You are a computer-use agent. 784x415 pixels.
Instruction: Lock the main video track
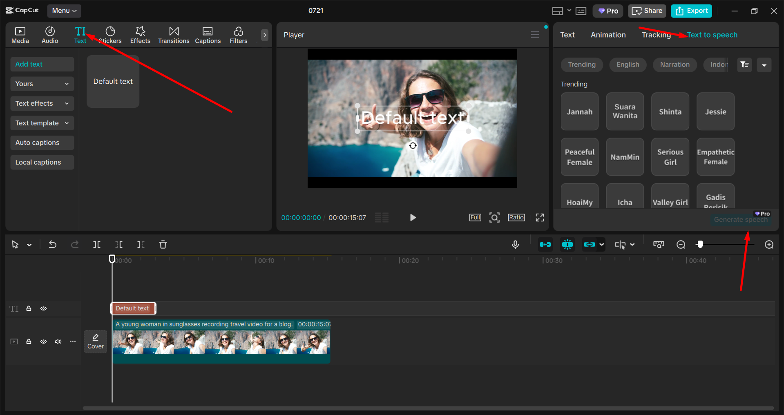29,341
